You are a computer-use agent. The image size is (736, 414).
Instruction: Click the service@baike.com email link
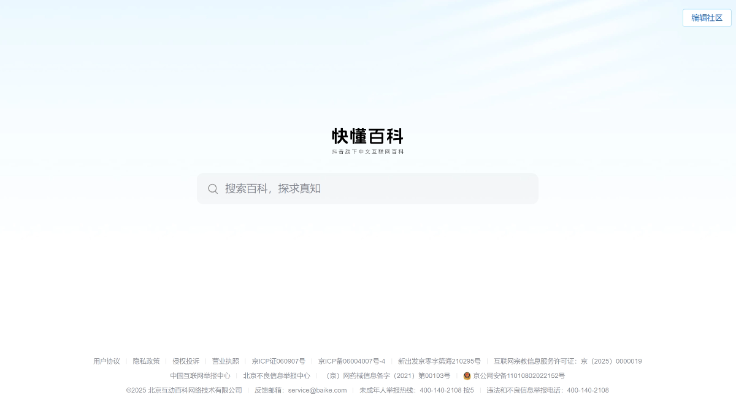tap(317, 390)
